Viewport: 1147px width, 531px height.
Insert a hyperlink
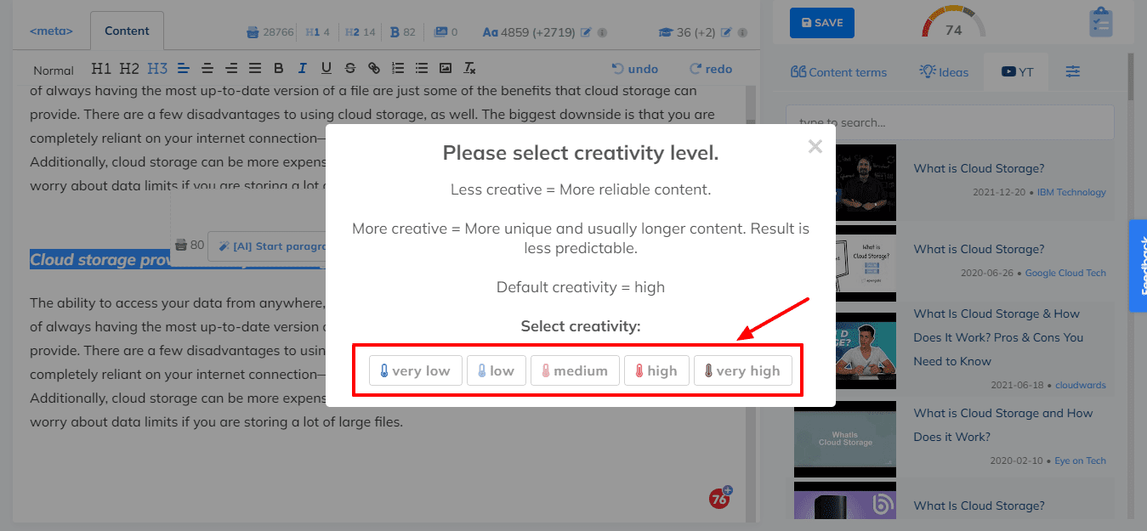tap(374, 69)
